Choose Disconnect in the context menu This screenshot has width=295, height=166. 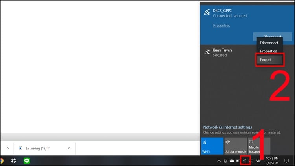coord(269,43)
